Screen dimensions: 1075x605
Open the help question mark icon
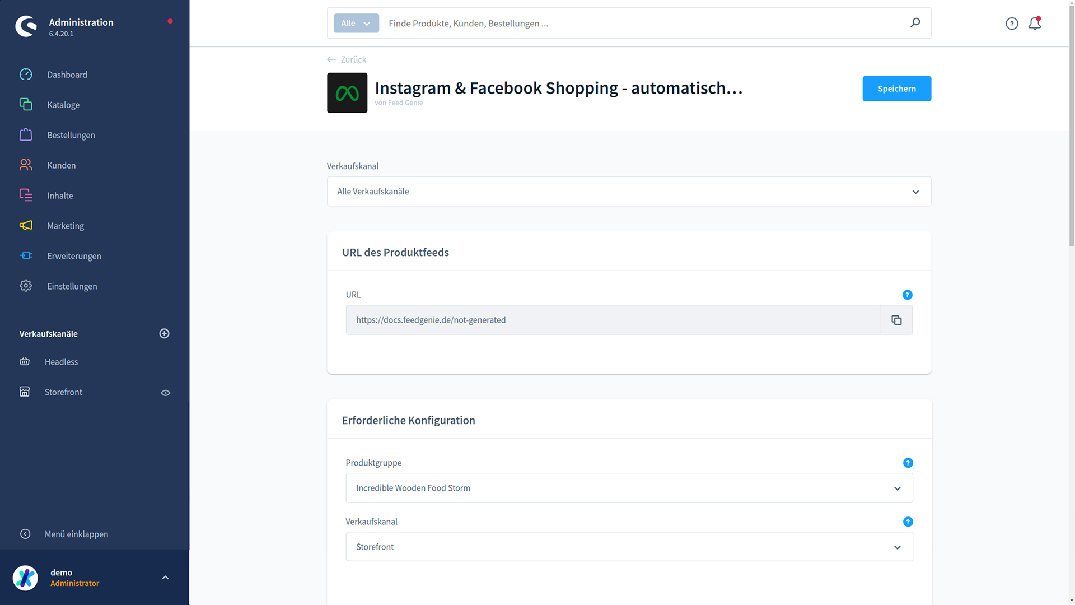pos(1011,24)
